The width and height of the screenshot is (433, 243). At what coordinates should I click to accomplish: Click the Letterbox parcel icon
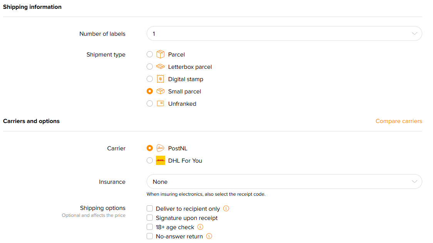pyautogui.click(x=160, y=67)
